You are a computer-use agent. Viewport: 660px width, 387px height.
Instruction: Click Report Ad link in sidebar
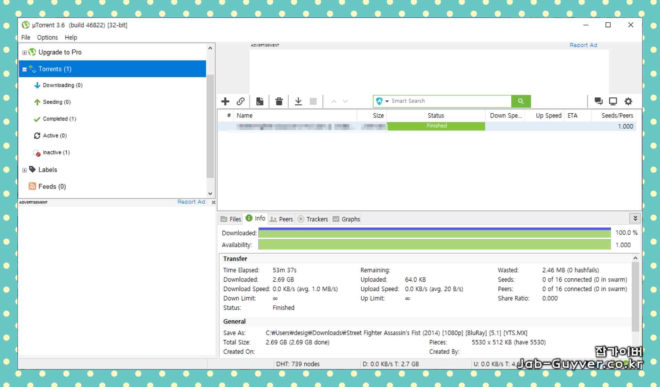pos(191,202)
